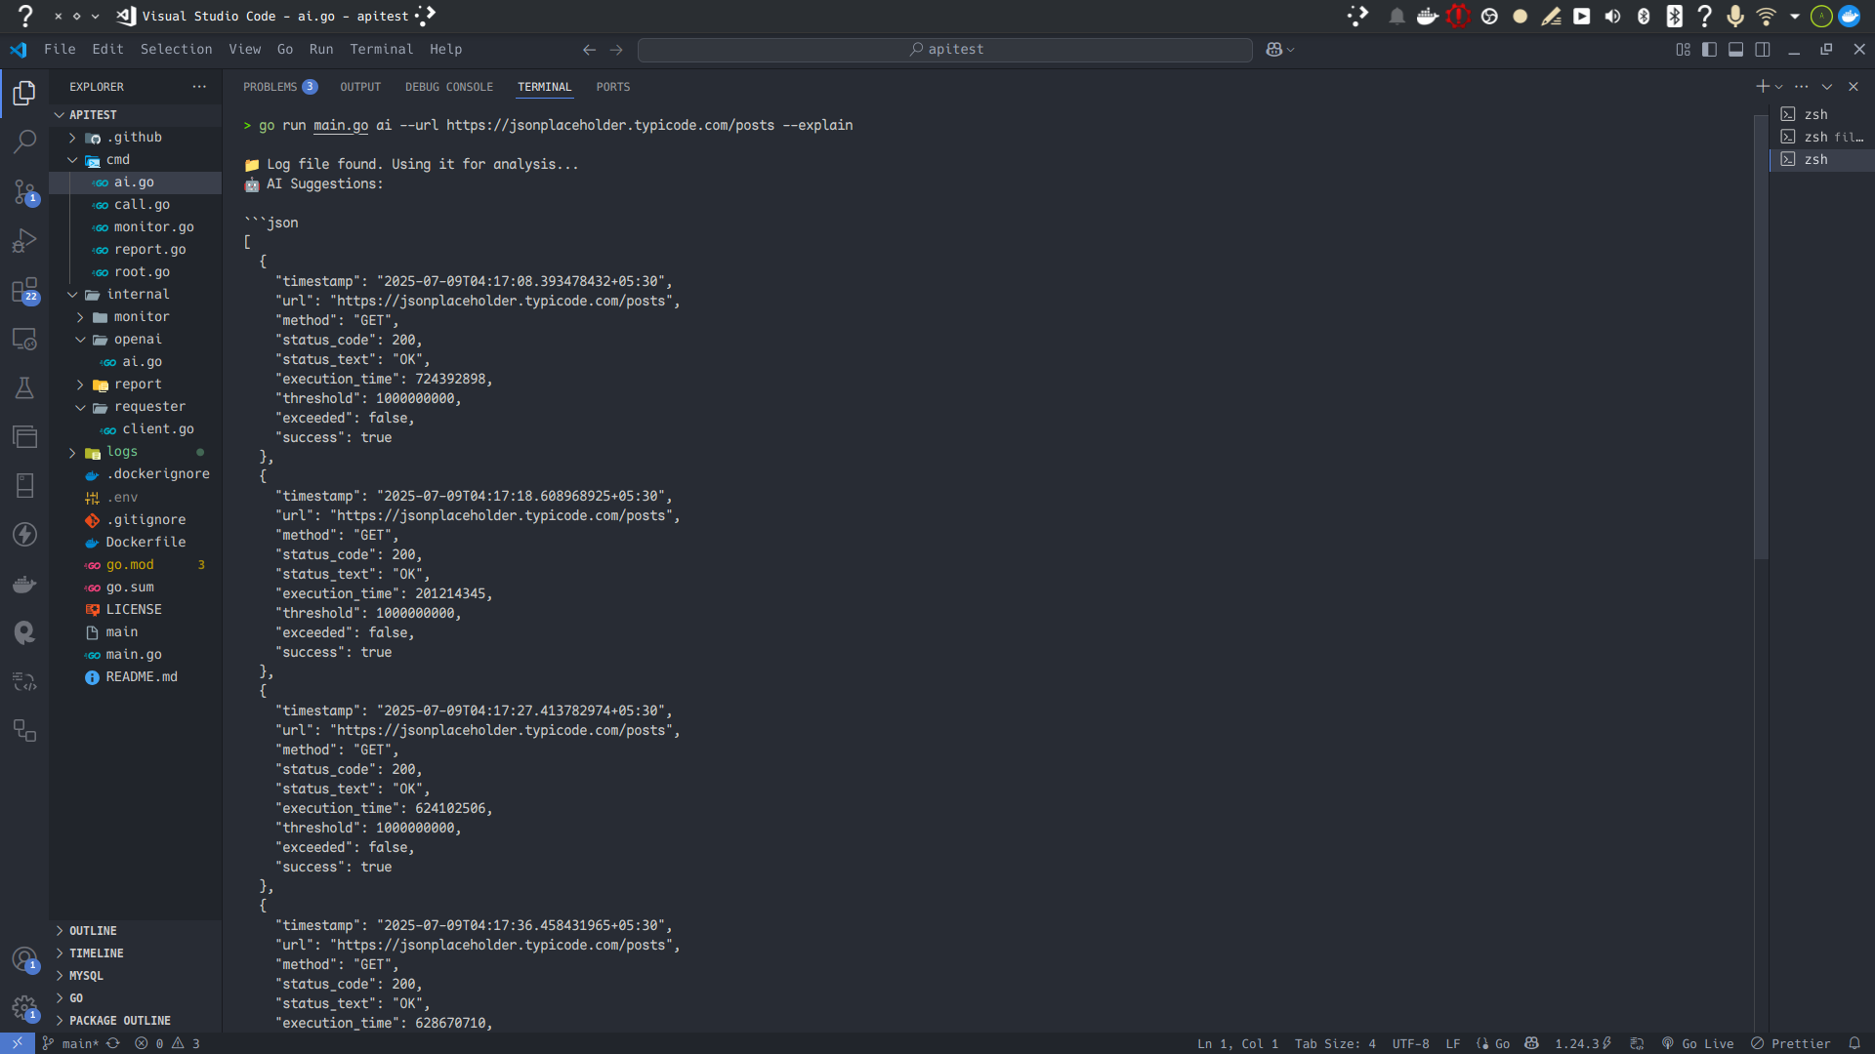Open the Search view in activity bar

click(x=24, y=142)
